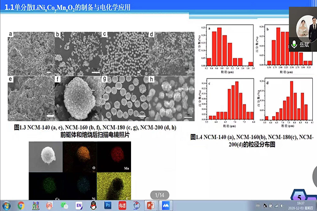
Task: Click the red Mn element map
Action: [111, 157]
